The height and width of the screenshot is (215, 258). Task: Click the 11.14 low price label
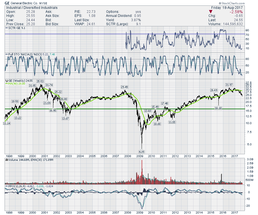tap(7, 123)
